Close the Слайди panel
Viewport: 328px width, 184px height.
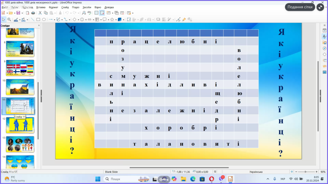click(x=39, y=26)
